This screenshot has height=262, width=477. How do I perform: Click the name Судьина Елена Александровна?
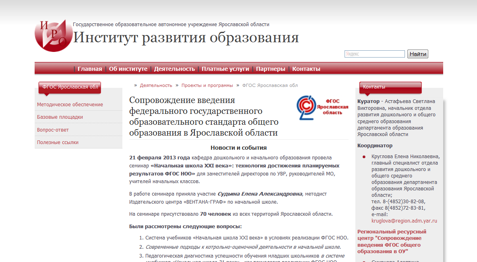(x=260, y=194)
